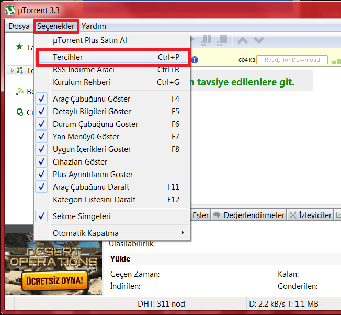341x315 pixels.
Task: Click the torrents up-down arrows sidebar icon
Action: click(x=20, y=70)
